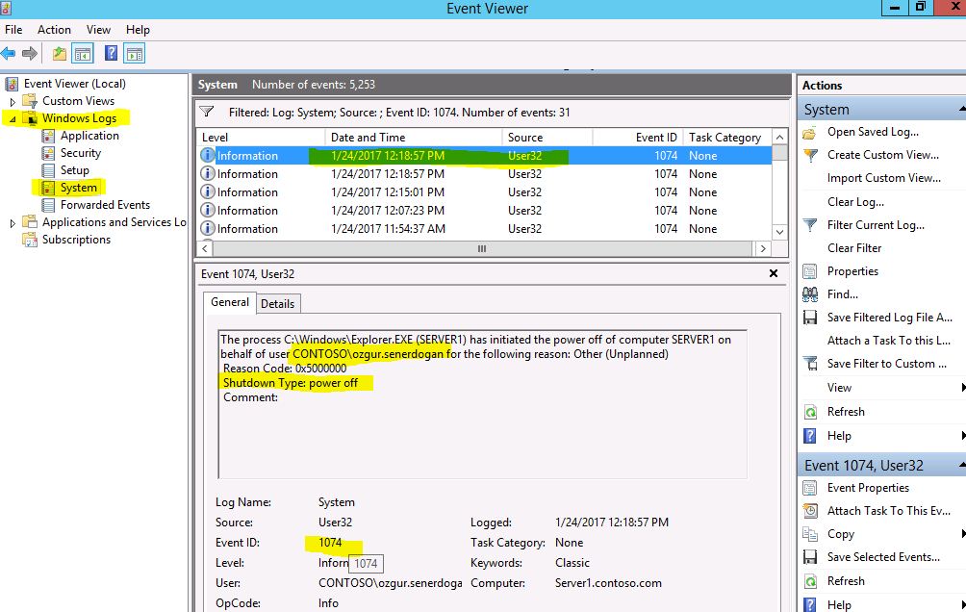Image resolution: width=966 pixels, height=612 pixels.
Task: Click the Attach Task To This Event clock icon
Action: point(811,511)
